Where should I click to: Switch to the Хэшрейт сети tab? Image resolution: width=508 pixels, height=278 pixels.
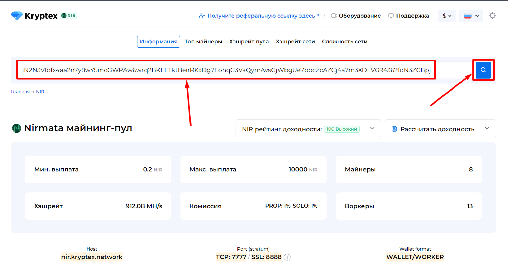[x=295, y=42]
